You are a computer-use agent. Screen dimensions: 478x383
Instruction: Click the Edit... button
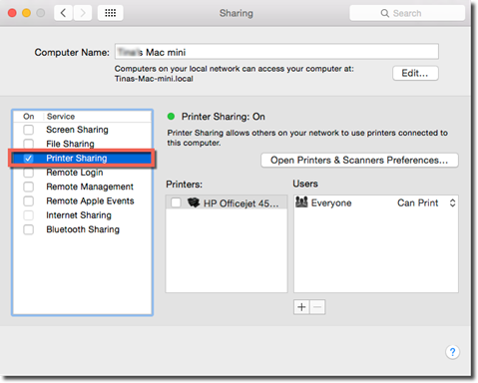click(415, 73)
